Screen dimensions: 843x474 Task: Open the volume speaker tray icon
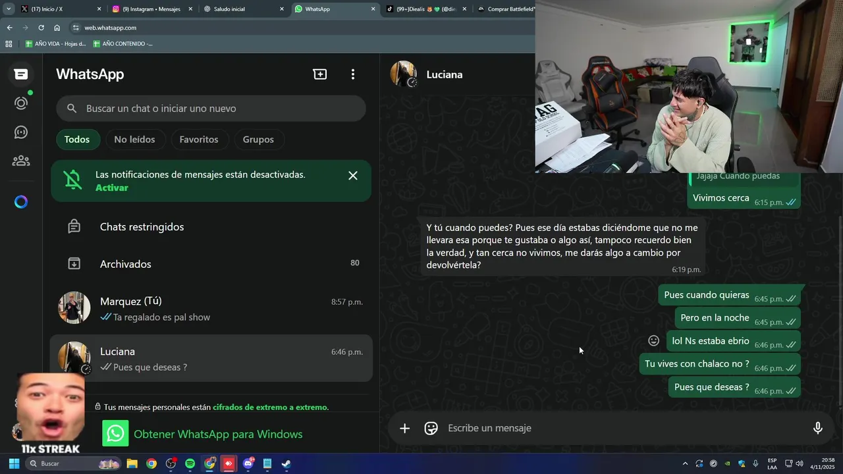coord(800,463)
